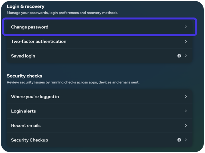Viewport: 205px width, 153px height.
Task: Open Two-factor authentication settings
Action: pyautogui.click(x=39, y=41)
